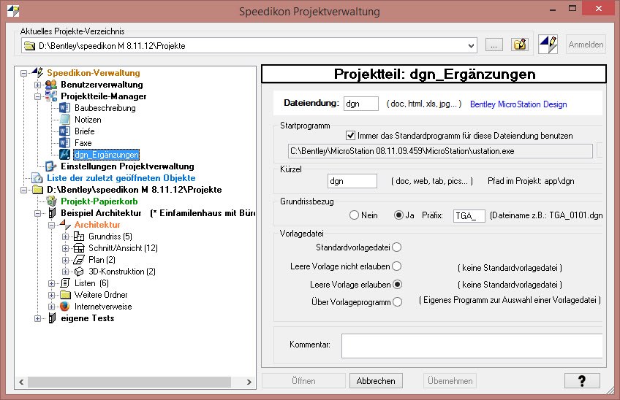
Task: Click the Grundriss floor plan icon
Action: pyautogui.click(x=79, y=236)
